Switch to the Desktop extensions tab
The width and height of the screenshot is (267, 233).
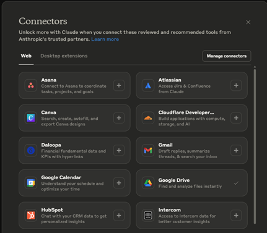64,56
